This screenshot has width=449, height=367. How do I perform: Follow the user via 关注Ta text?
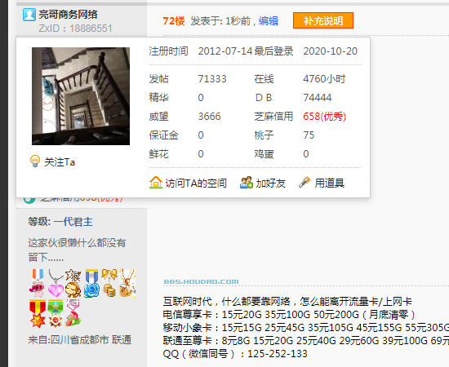tap(60, 162)
